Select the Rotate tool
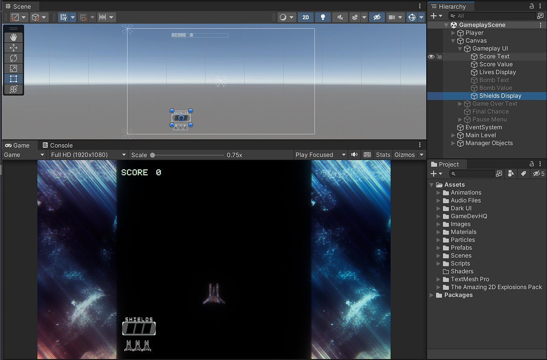Screen dimensions: 547x360 pyautogui.click(x=13, y=58)
